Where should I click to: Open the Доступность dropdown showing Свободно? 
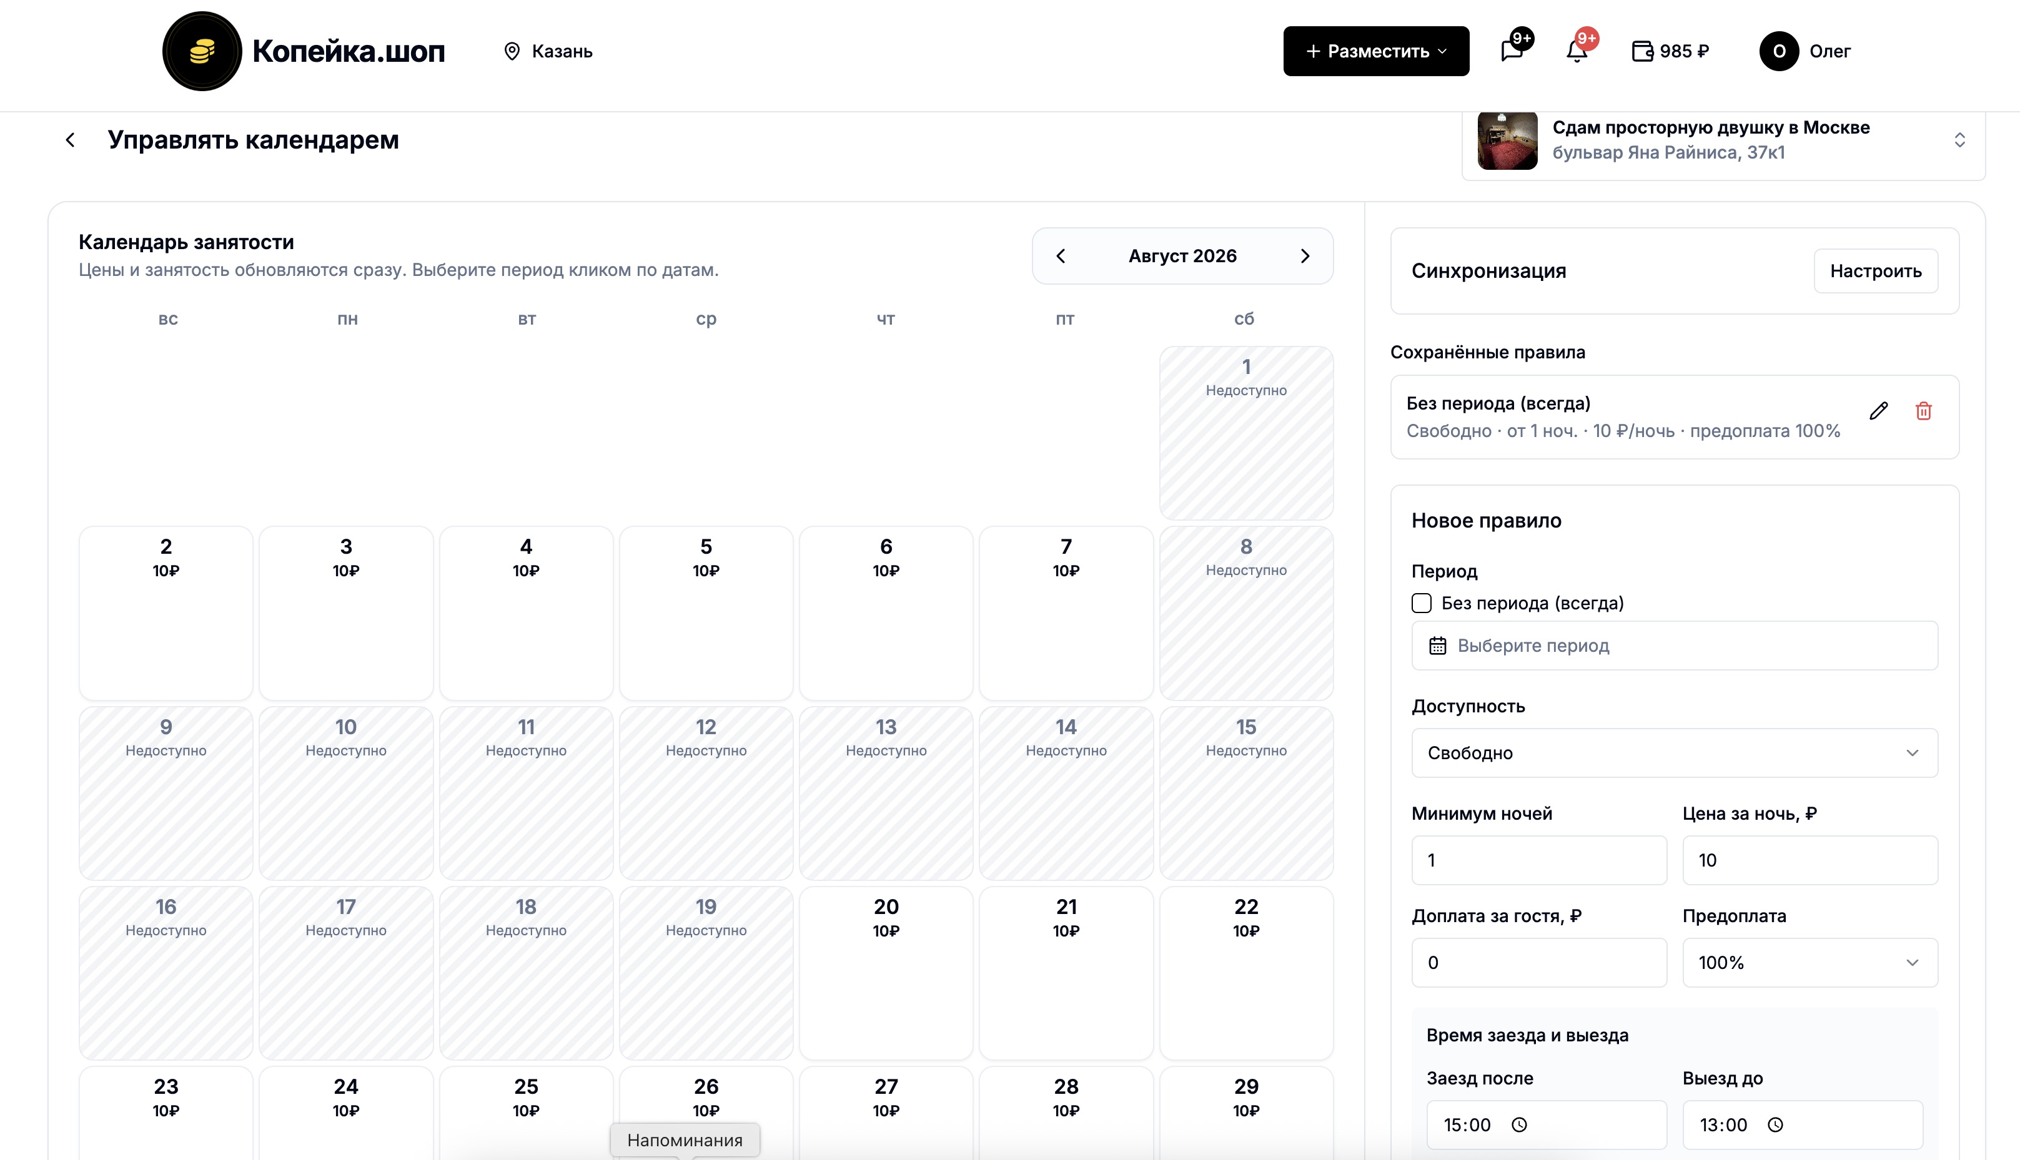coord(1674,753)
